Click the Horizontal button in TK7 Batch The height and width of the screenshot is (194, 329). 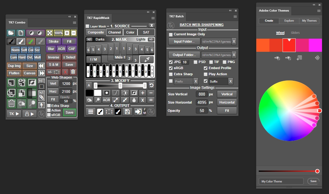[x=227, y=102]
